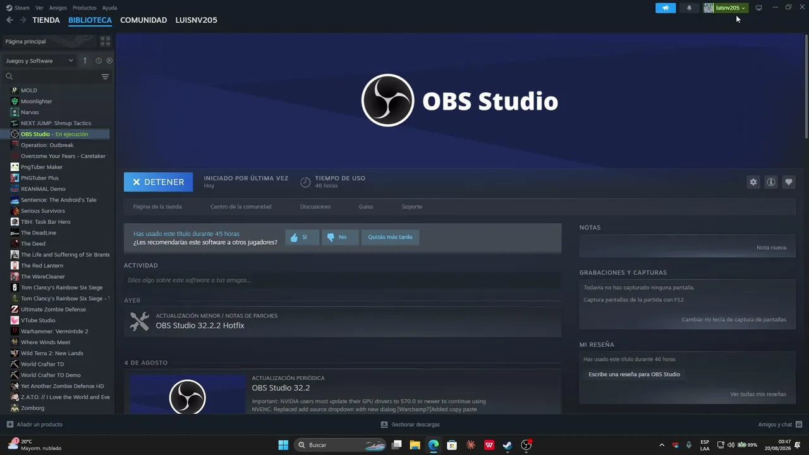Click Cambiar mi tecla de captura de pantallas

(x=734, y=320)
